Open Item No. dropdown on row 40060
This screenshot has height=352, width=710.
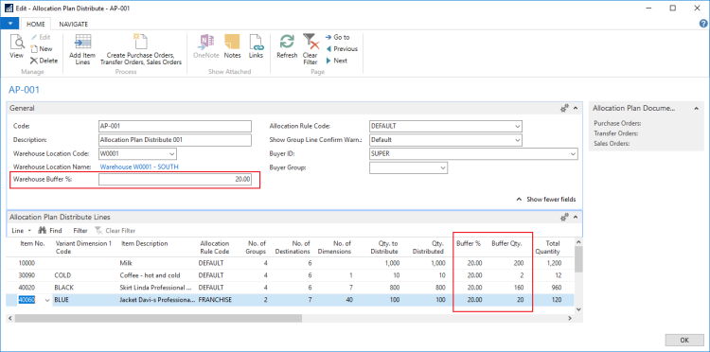pos(47,300)
